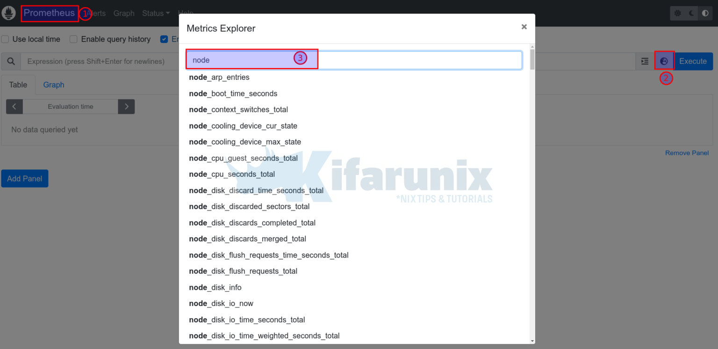Click the back Evaluation time chevron

(x=14, y=106)
